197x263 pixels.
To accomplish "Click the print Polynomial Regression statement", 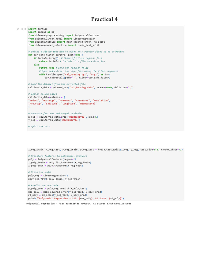I will point(76,199).
